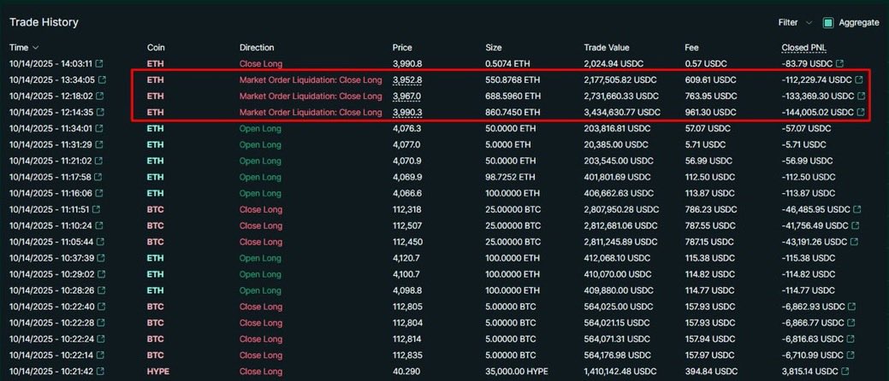Click link icon beside 10:21:42 HYPE trade
The width and height of the screenshot is (889, 381).
(100, 372)
